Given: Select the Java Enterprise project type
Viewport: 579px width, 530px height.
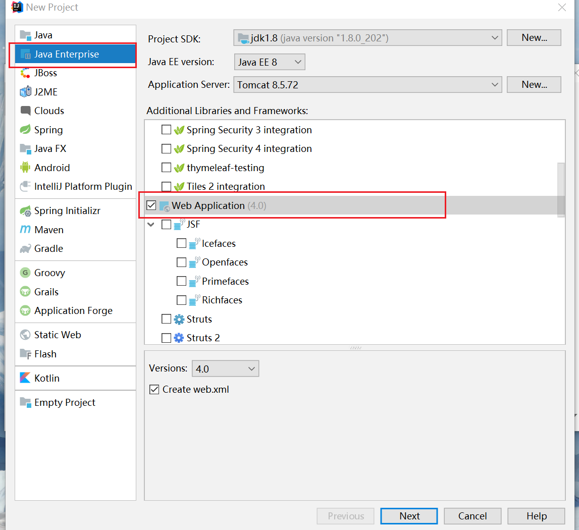Looking at the screenshot, I should 75,55.
